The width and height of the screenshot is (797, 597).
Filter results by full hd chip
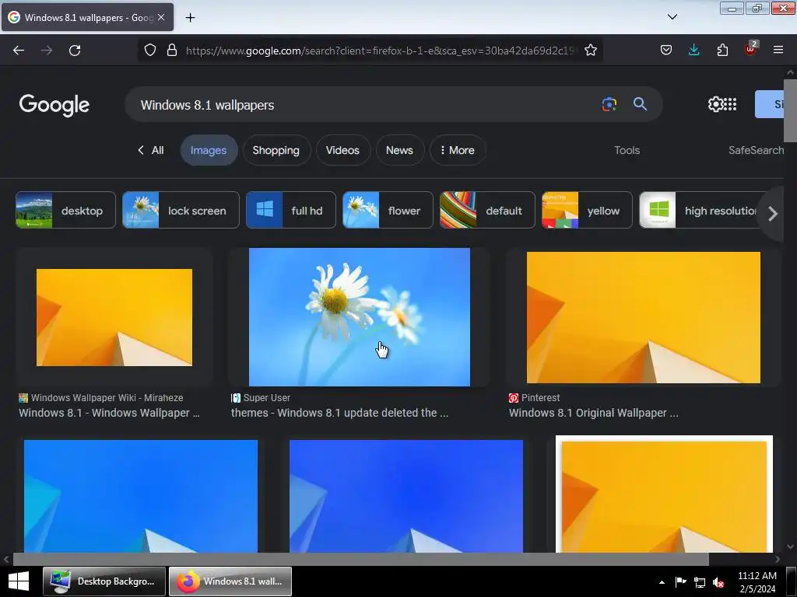[291, 210]
